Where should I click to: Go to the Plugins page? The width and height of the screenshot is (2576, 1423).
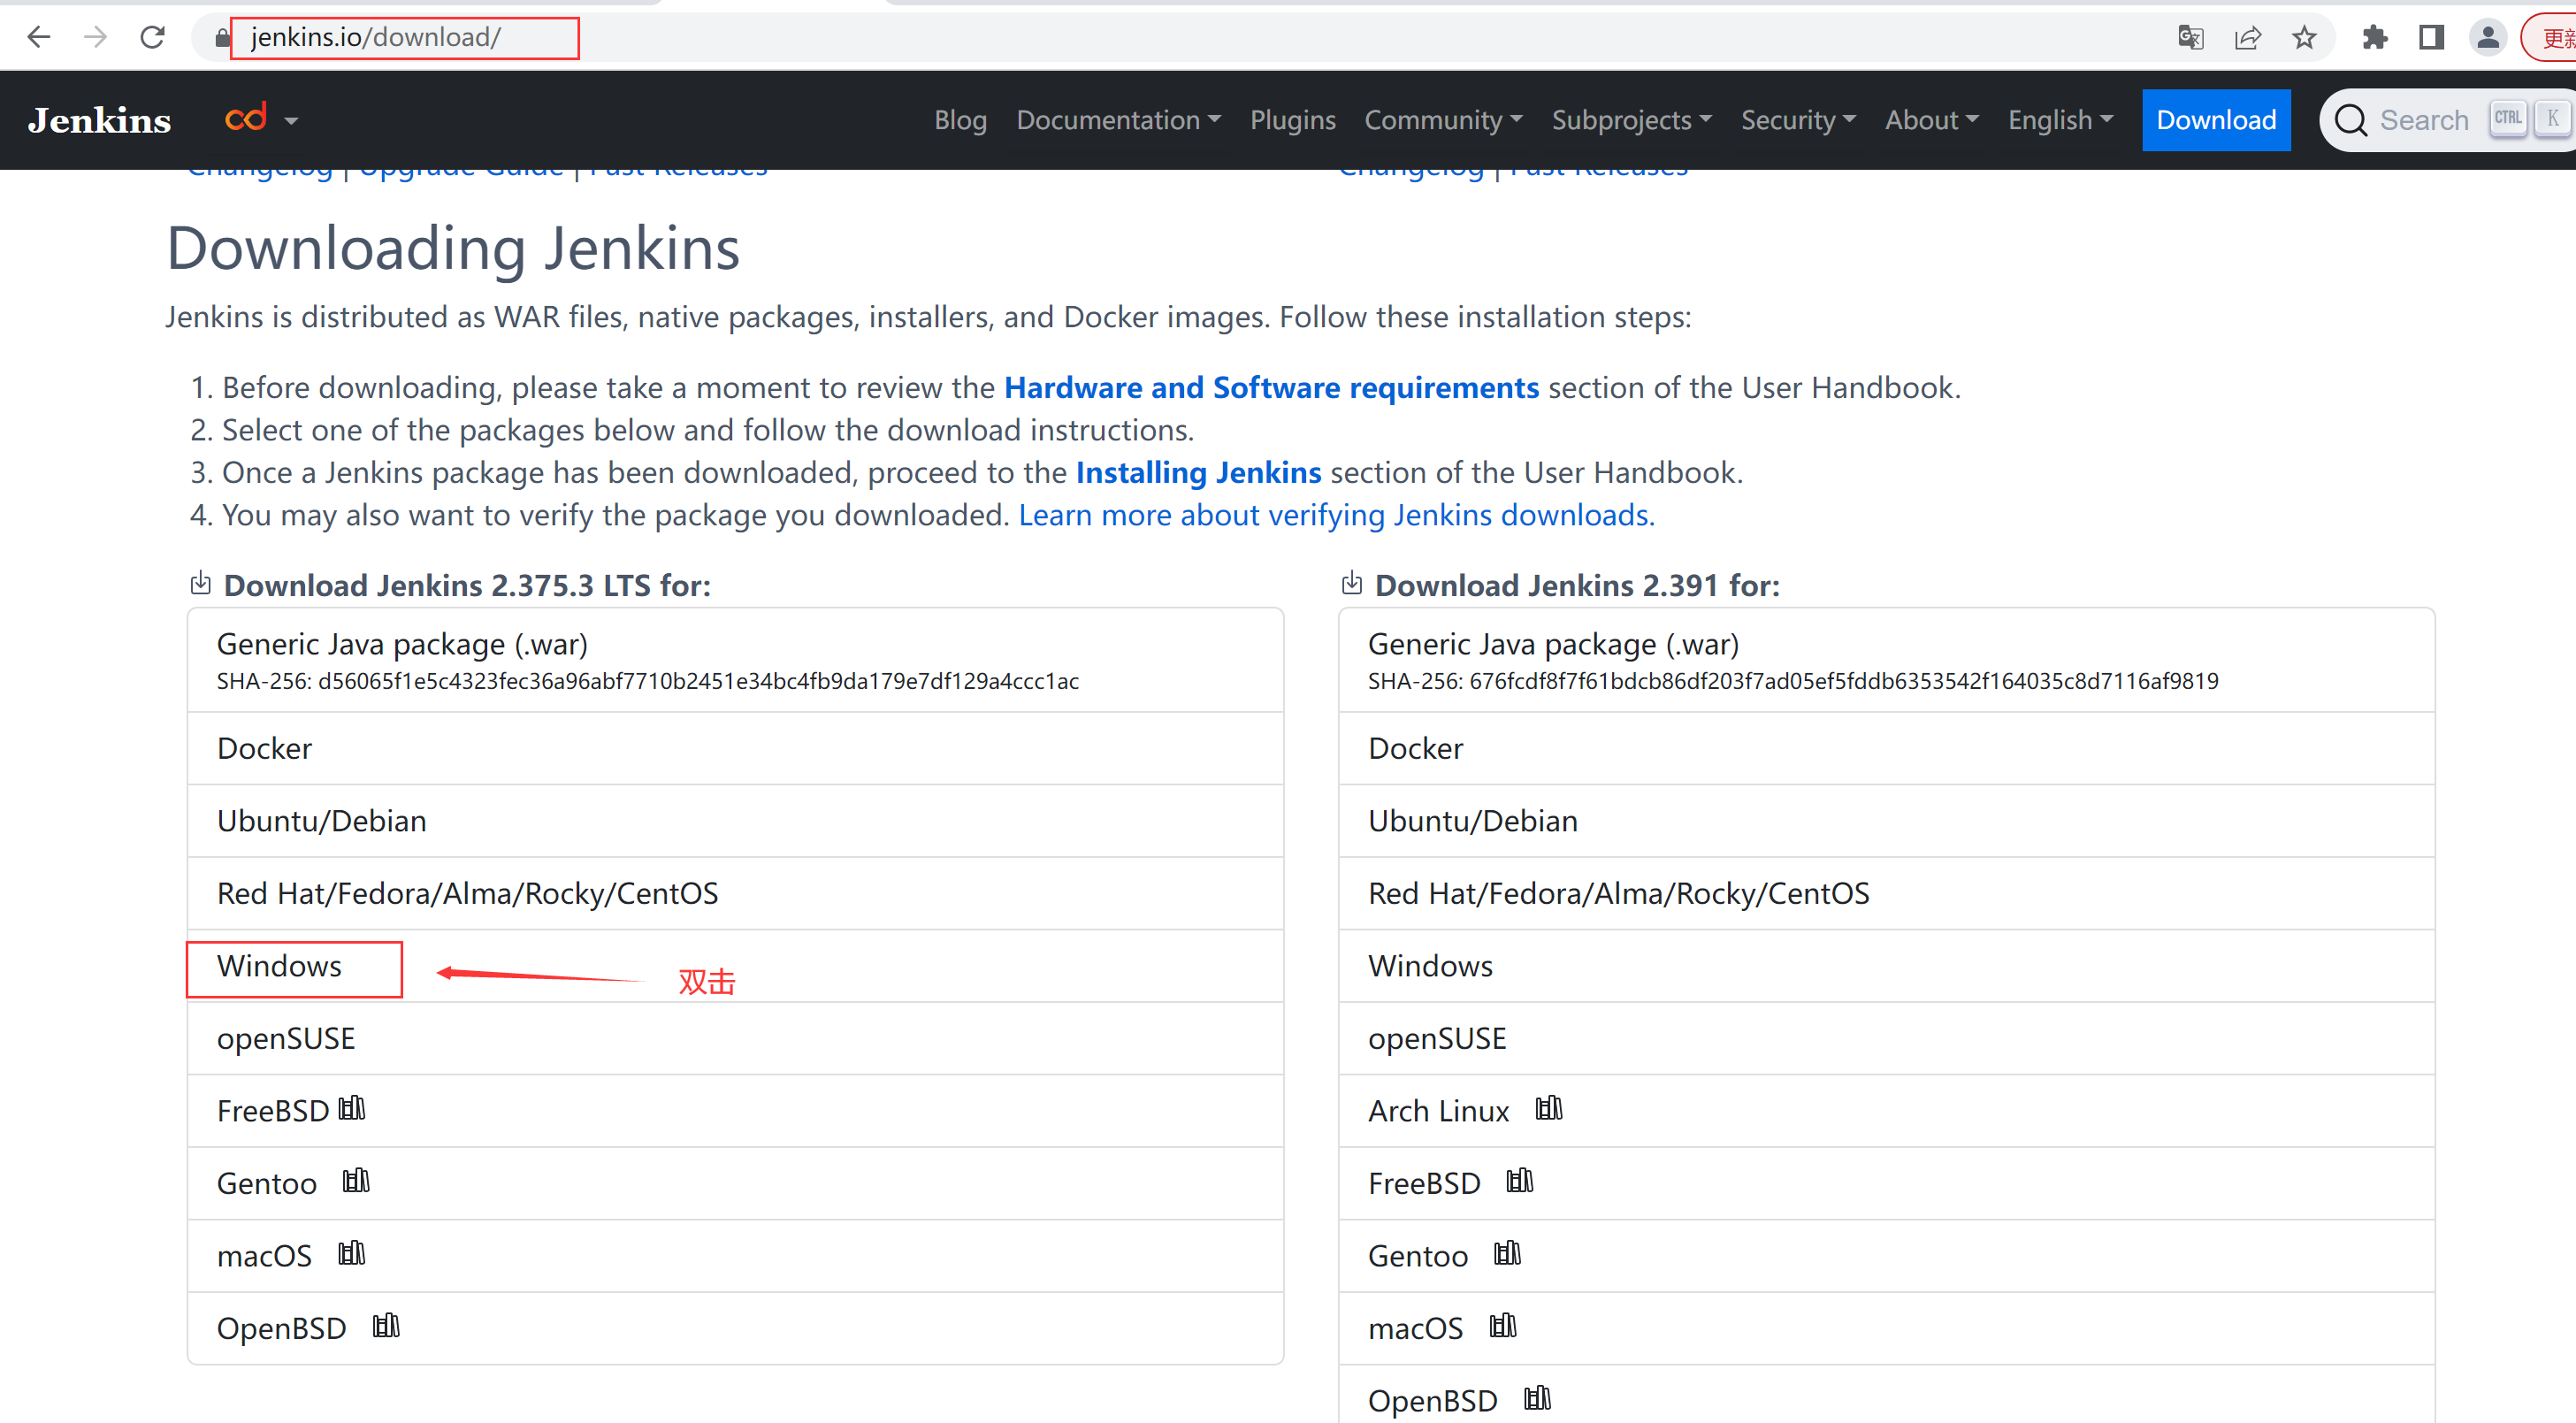[1292, 120]
